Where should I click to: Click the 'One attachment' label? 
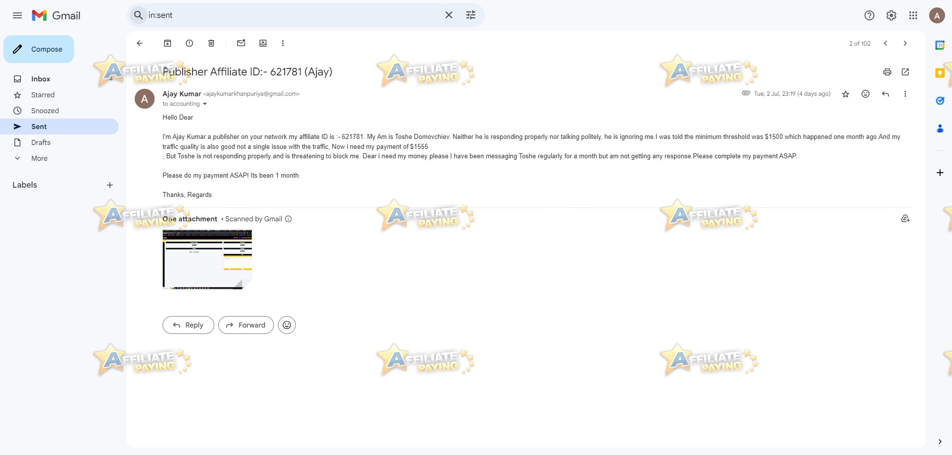(x=190, y=219)
